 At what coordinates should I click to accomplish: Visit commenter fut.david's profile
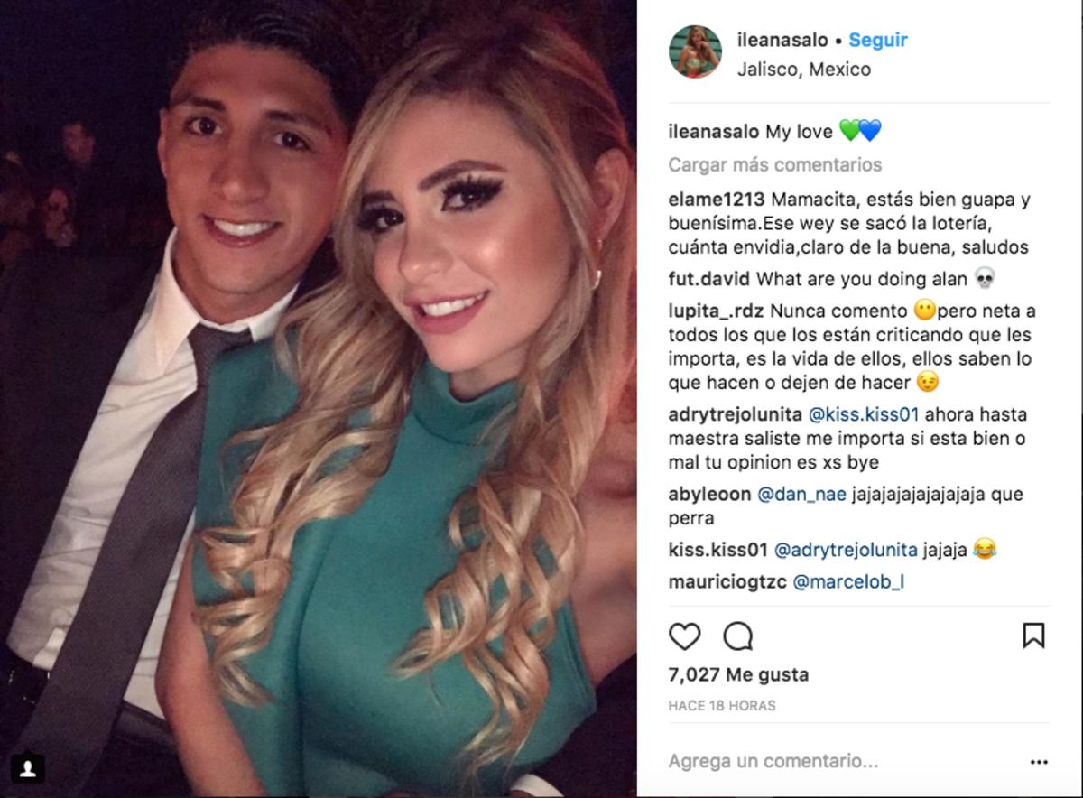point(709,279)
